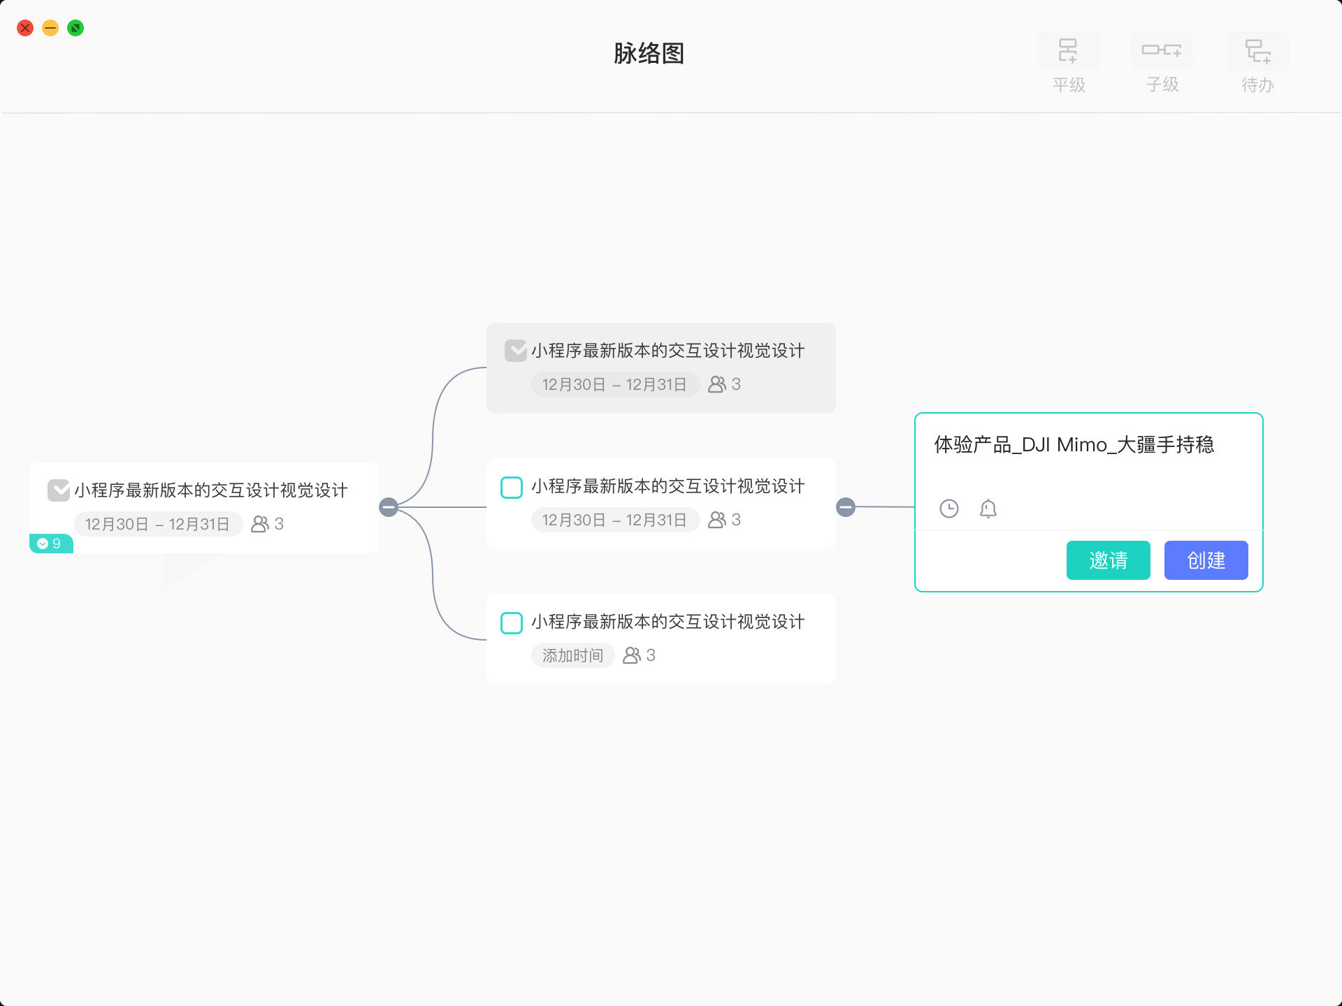Open date range on top child node
The width and height of the screenshot is (1342, 1006).
point(614,384)
